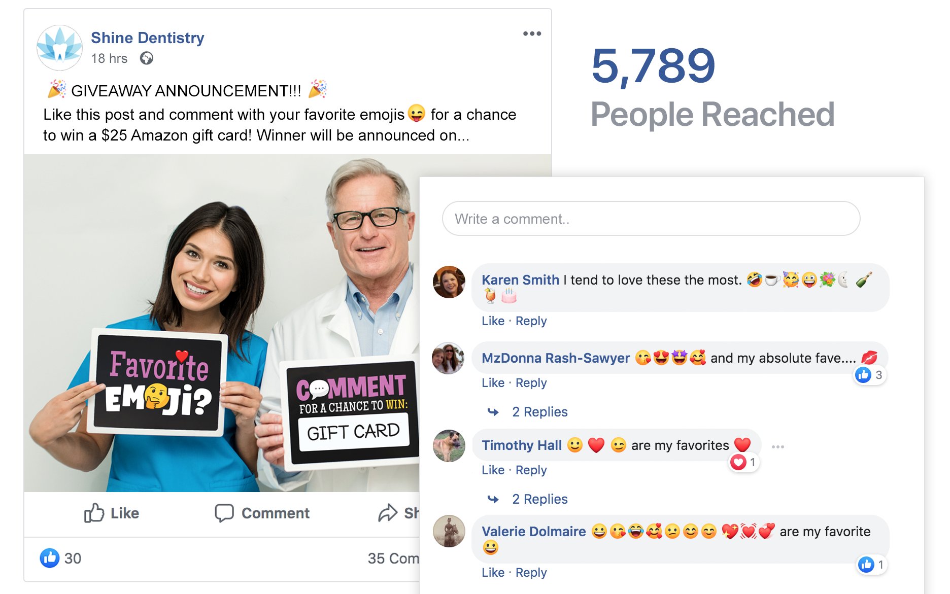Click the thumbs-up Like button on post

pyautogui.click(x=112, y=513)
